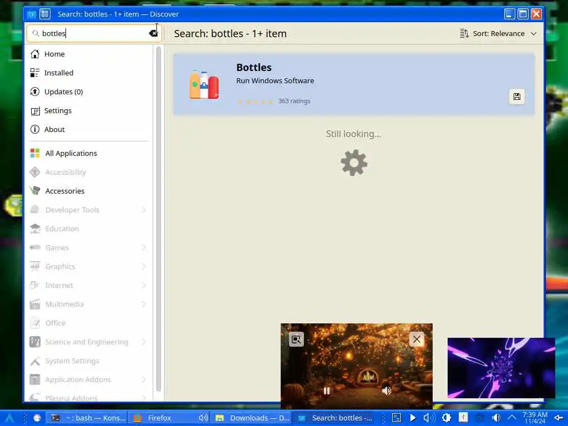Expand the Graphics subcategories arrow
Screen dimensions: 568x426
(x=144, y=266)
